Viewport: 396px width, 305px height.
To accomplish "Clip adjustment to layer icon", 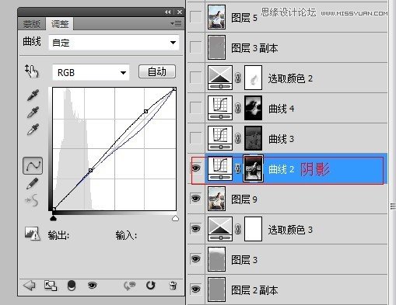I will pos(72,286).
